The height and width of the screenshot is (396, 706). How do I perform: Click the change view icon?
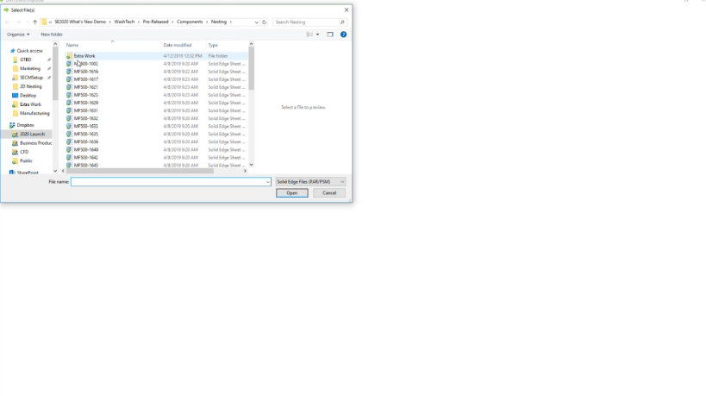pyautogui.click(x=309, y=35)
